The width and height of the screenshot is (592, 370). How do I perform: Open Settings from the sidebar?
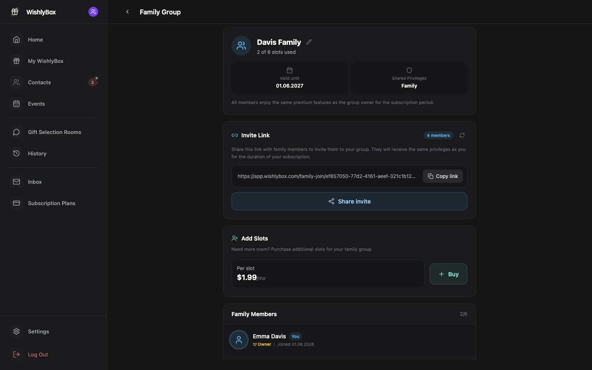(x=53, y=331)
